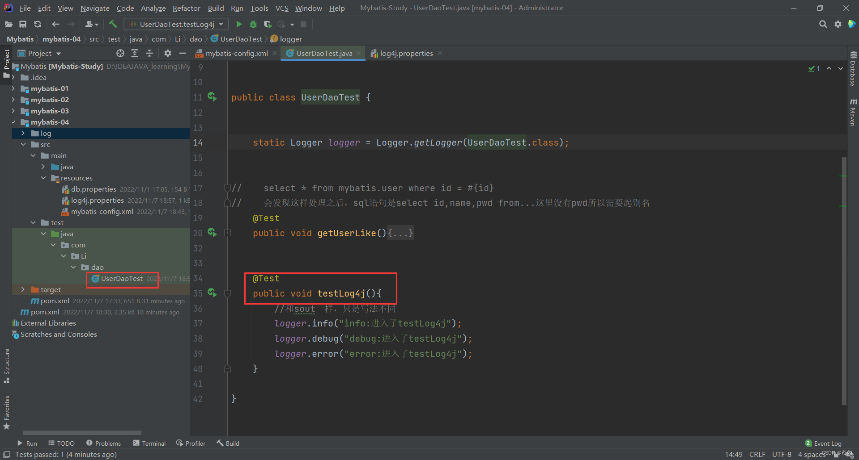Open Database side tool window
The image size is (859, 460).
pyautogui.click(x=853, y=69)
